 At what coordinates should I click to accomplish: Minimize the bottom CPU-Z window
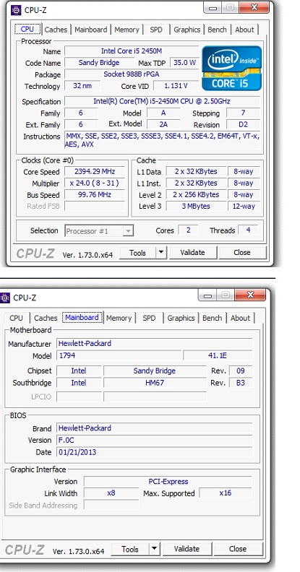[x=207, y=295]
